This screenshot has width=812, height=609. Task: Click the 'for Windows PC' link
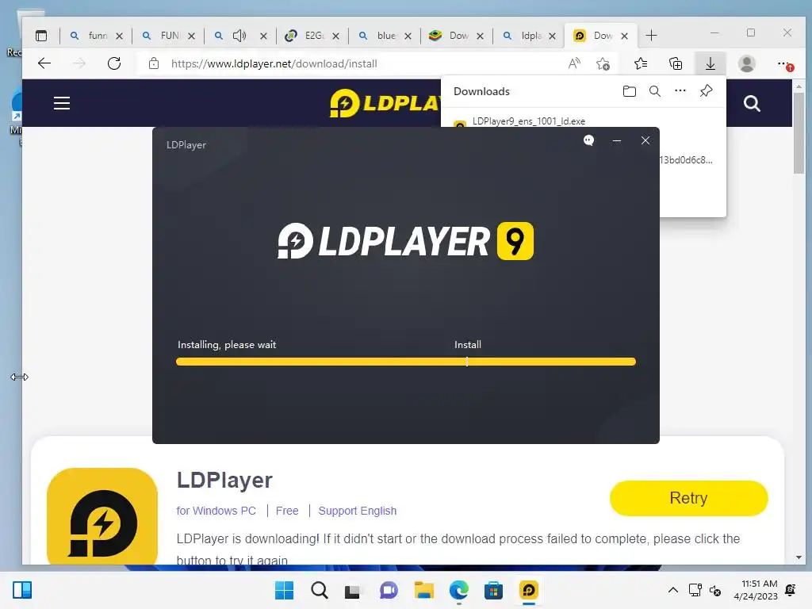216,511
